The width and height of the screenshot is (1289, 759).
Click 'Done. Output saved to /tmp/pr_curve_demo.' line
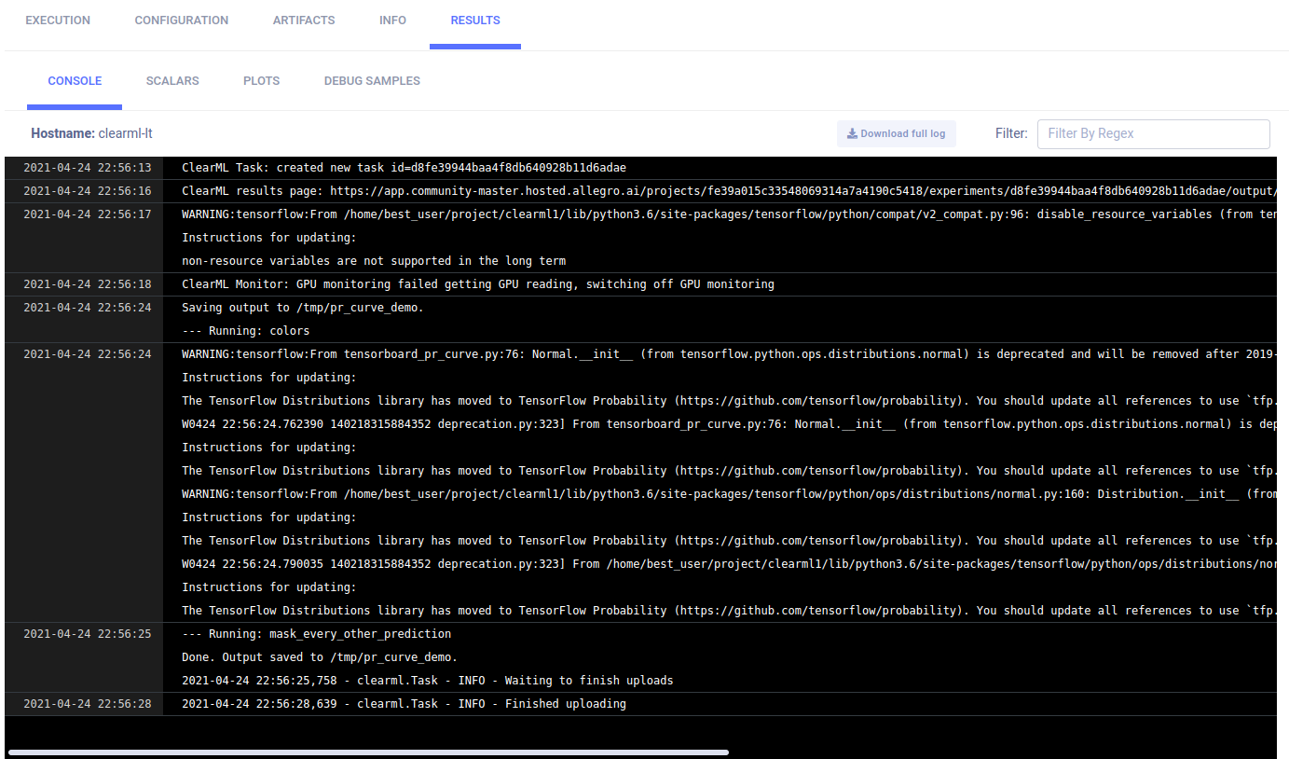[320, 657]
